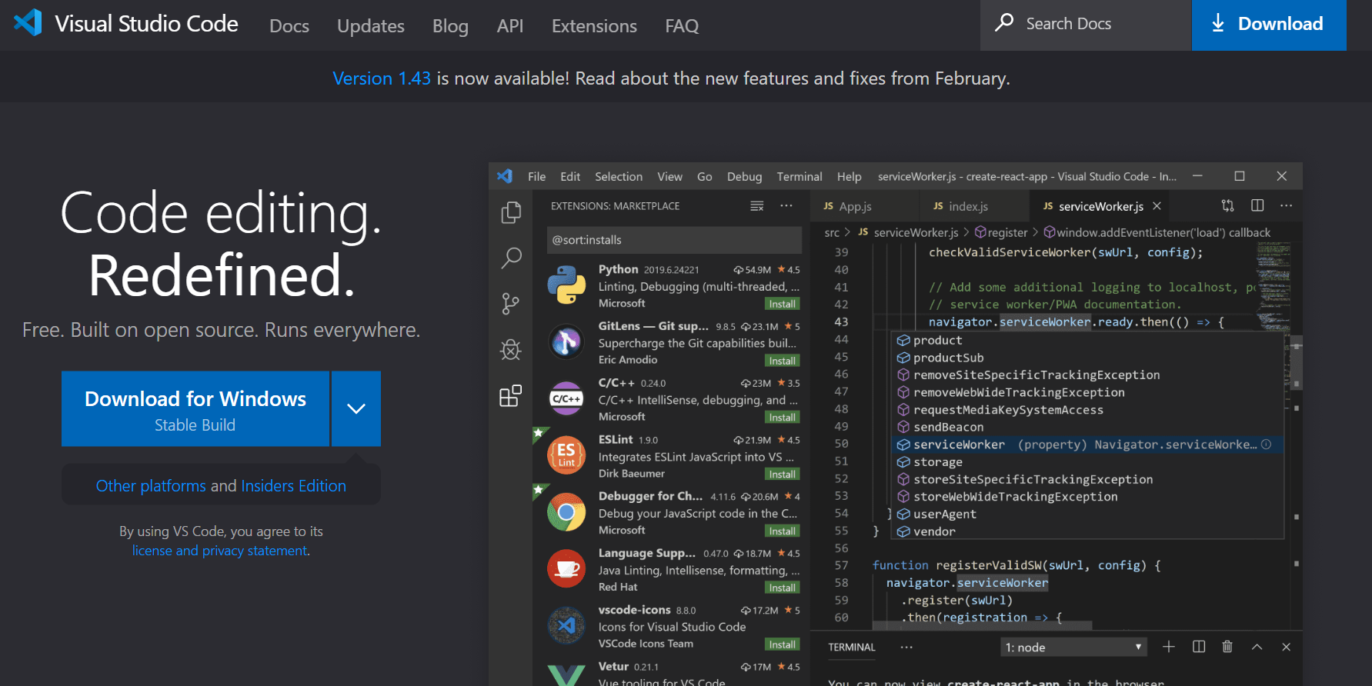The height and width of the screenshot is (686, 1372).
Task: Open editor more actions ellipsis
Action: 1287,205
